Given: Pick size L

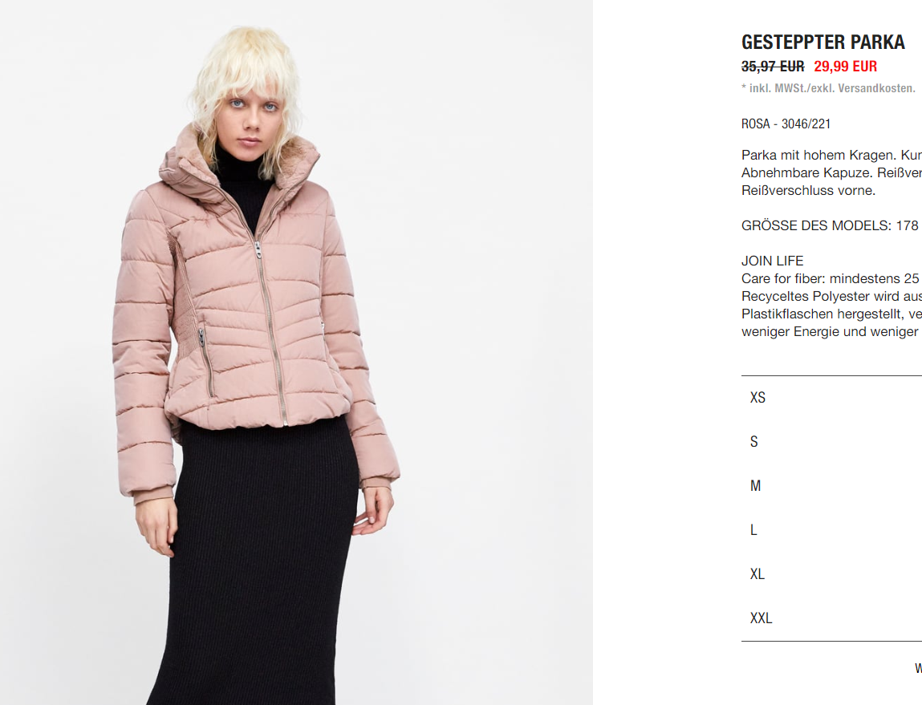Looking at the screenshot, I should pyautogui.click(x=831, y=530).
